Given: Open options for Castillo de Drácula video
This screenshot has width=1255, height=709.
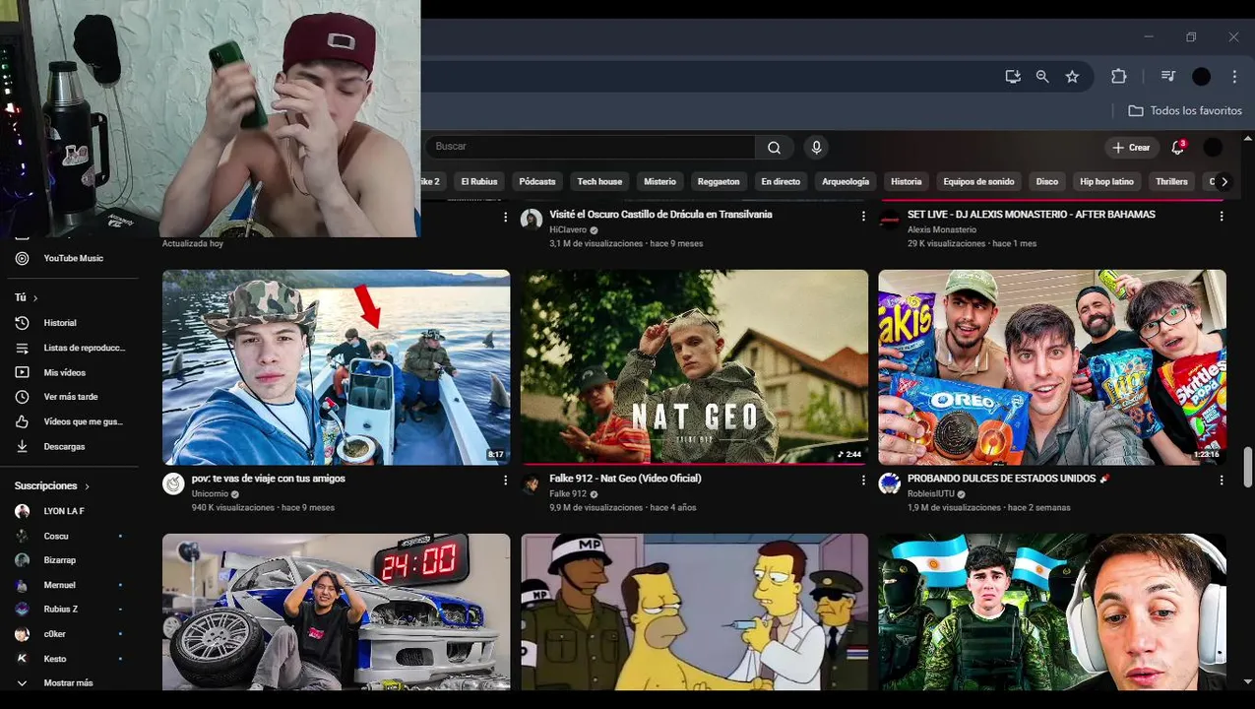Looking at the screenshot, I should tap(863, 216).
